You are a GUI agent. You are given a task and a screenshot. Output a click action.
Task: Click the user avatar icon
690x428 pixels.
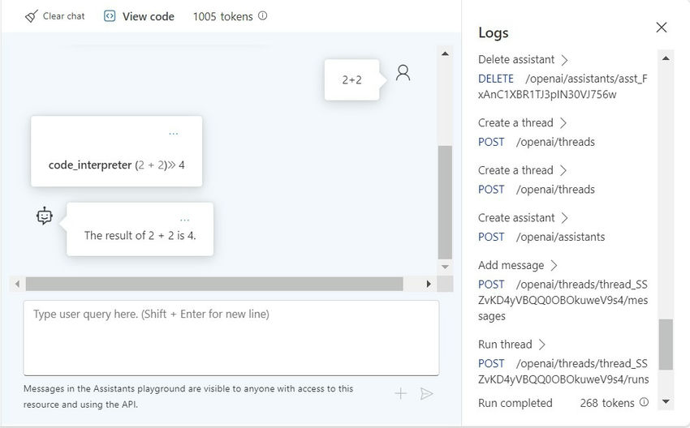click(x=403, y=73)
